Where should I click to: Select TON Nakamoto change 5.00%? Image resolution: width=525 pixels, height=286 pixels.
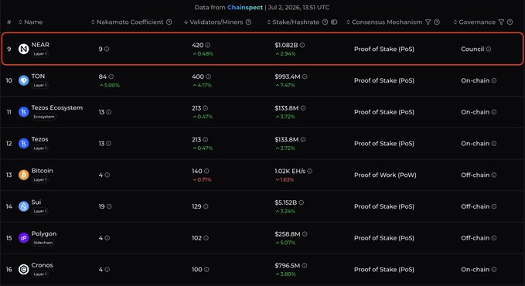coord(110,85)
